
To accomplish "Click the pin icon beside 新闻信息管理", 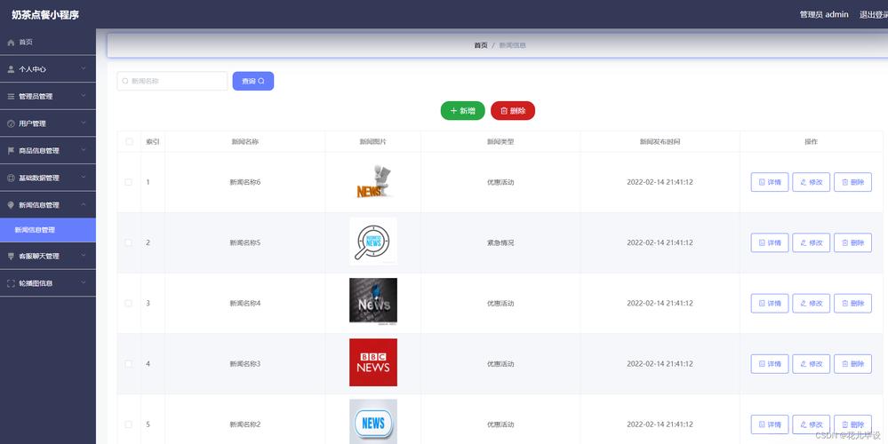I will (11, 205).
